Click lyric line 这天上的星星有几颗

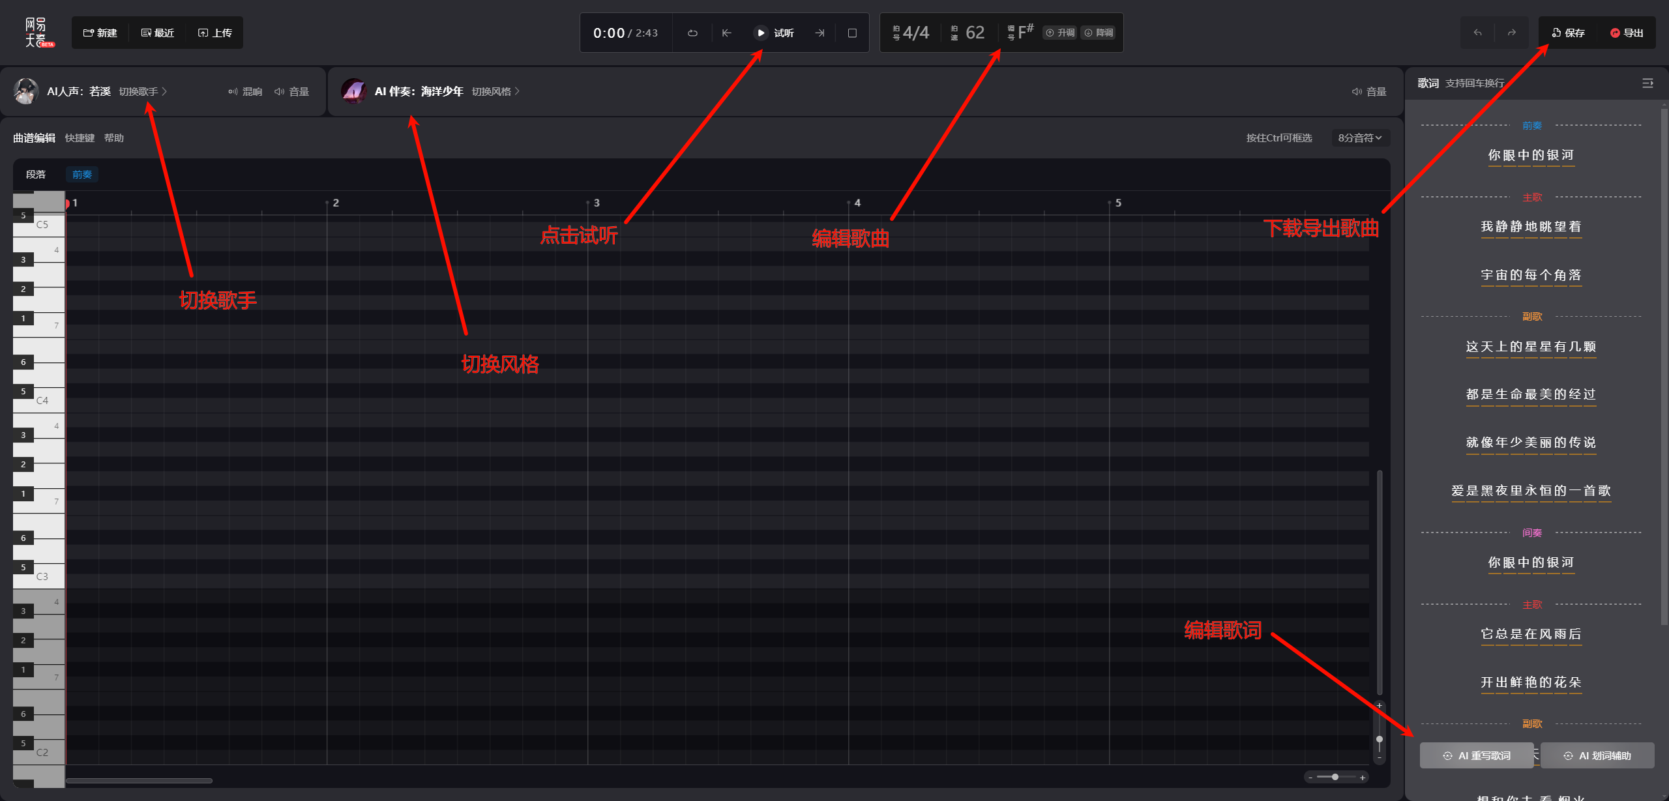click(1531, 347)
